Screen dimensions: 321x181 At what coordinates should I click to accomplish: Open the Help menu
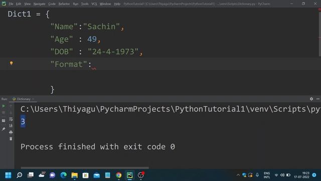pos(117,4)
